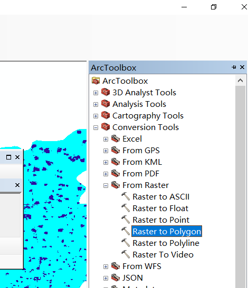Select the From KML toolset label
Screen dimensions: 248x288
click(142, 162)
